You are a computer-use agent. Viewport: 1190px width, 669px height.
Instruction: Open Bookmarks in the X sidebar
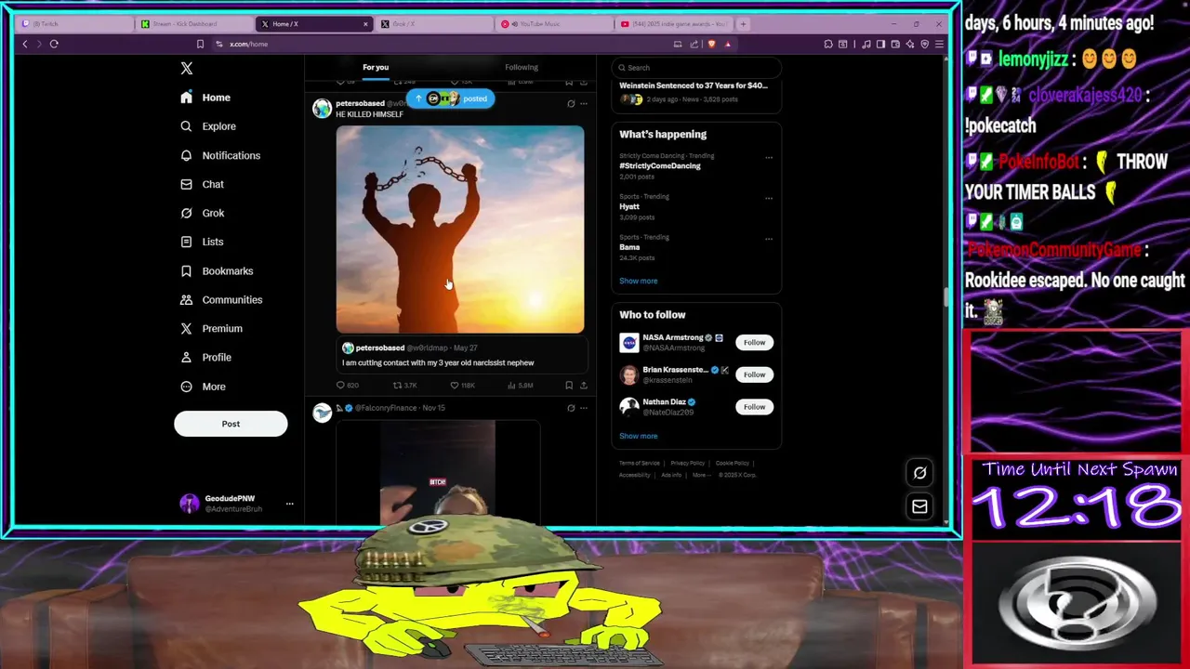click(x=217, y=270)
